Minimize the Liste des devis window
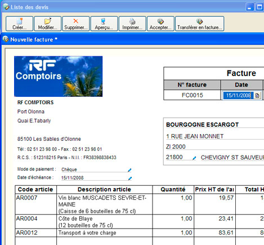The height and width of the screenshot is (245, 264). point(249,7)
